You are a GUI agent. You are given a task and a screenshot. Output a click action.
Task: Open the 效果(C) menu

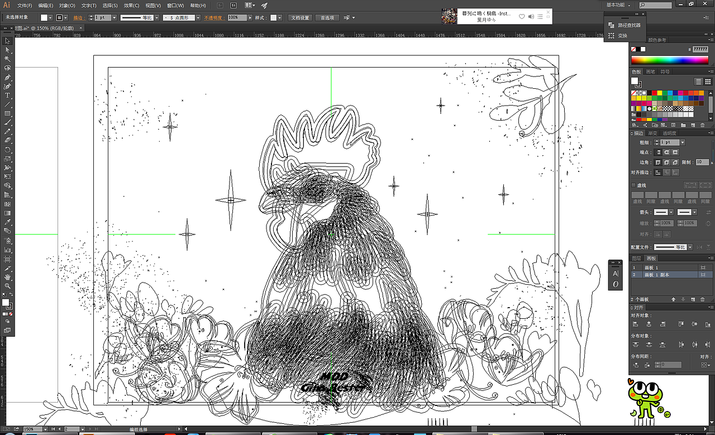point(132,5)
